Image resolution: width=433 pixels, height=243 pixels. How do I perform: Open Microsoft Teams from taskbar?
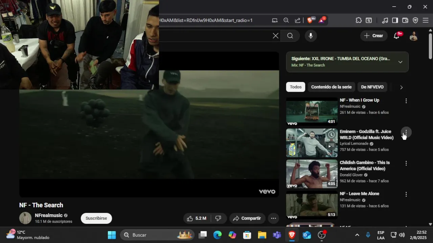[x=277, y=235]
